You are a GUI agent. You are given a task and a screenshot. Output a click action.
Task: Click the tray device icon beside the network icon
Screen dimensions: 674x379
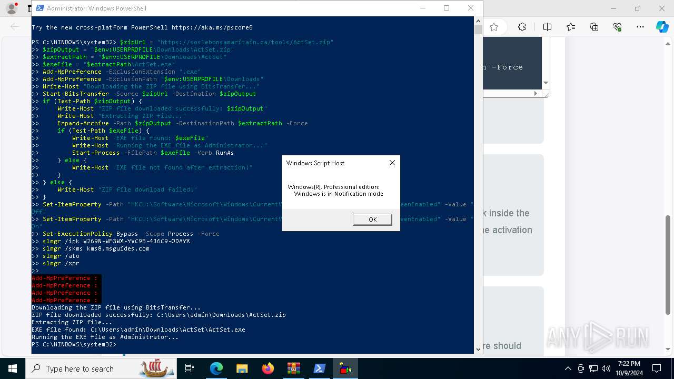click(581, 368)
